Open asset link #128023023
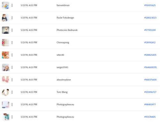The width and height of the screenshot is (160, 122). pyautogui.click(x=150, y=18)
